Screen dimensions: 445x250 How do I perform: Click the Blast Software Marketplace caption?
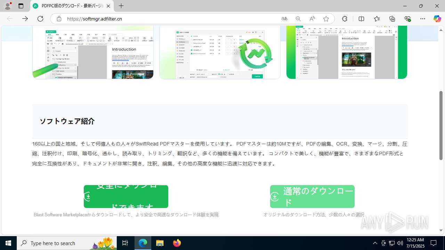(126, 215)
